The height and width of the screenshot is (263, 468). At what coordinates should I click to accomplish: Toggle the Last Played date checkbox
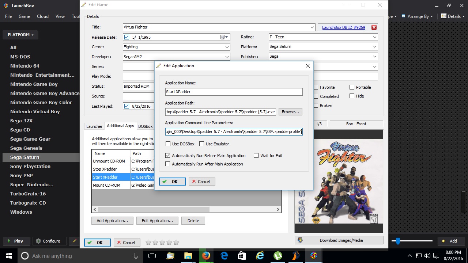[127, 106]
